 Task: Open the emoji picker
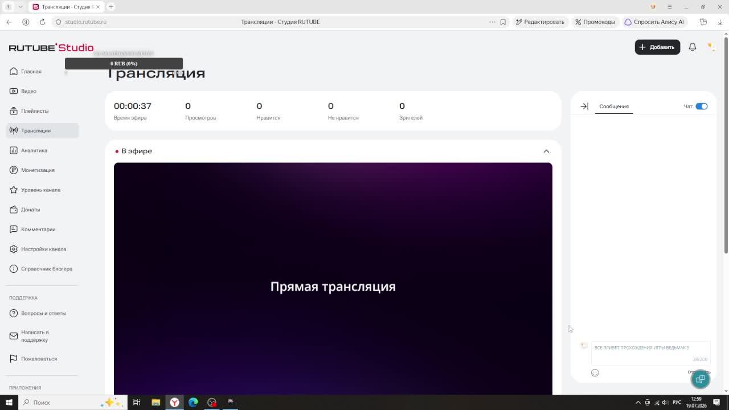(x=595, y=372)
